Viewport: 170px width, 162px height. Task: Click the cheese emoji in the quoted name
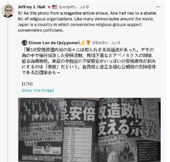pos(83,43)
